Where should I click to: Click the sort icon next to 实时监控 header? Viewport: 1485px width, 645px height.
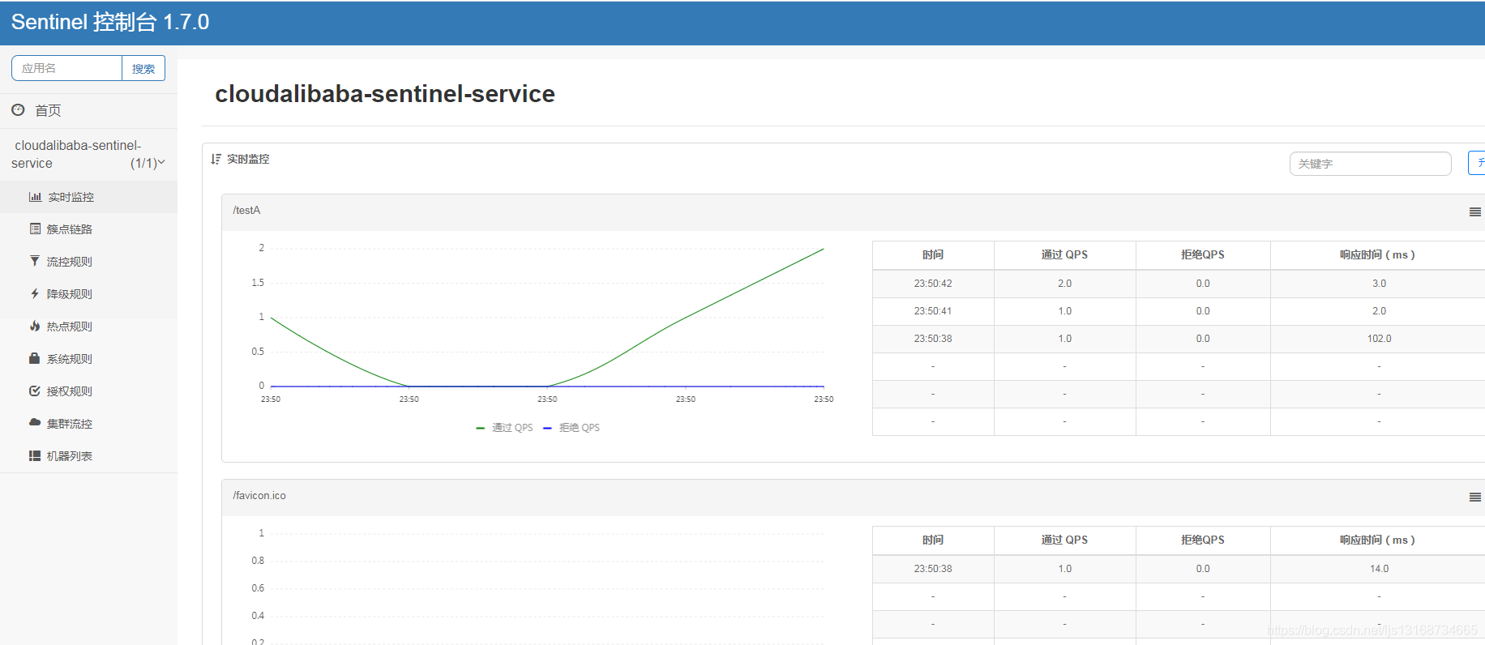216,159
